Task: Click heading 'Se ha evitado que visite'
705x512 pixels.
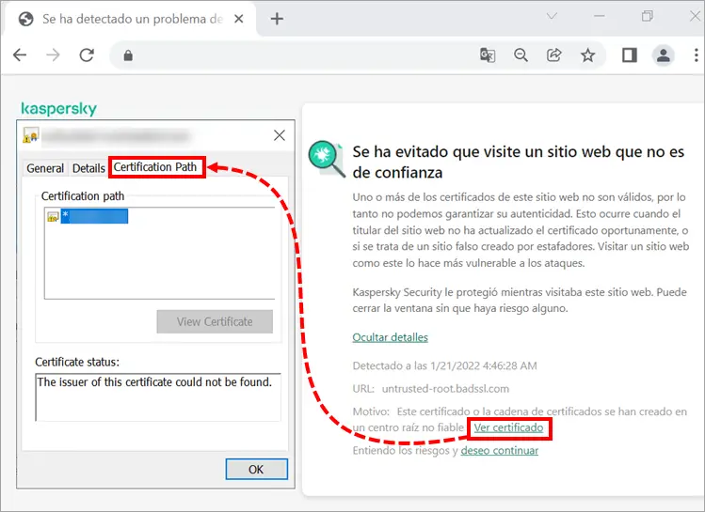Action: 518,162
